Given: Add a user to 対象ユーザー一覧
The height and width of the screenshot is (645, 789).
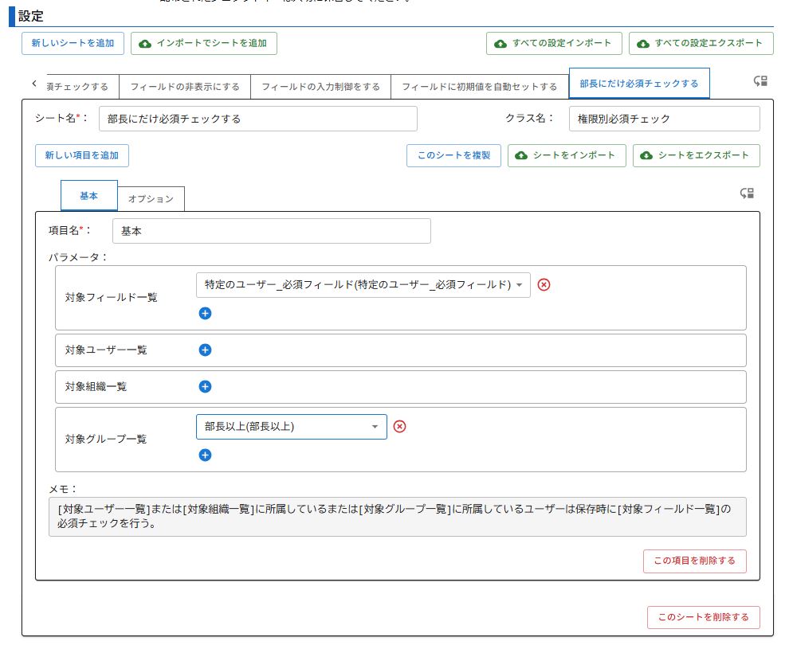Looking at the screenshot, I should click(x=206, y=350).
